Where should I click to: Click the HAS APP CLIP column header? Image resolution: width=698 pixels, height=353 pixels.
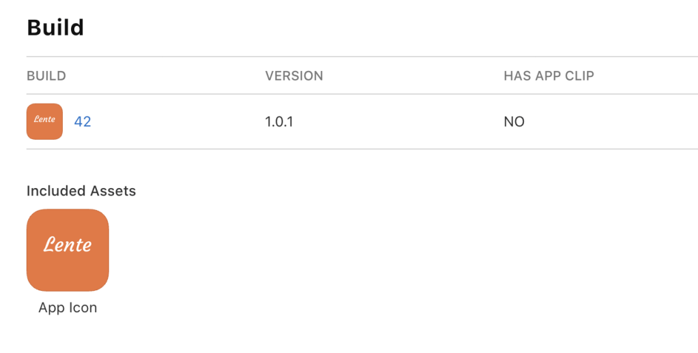[x=549, y=76]
